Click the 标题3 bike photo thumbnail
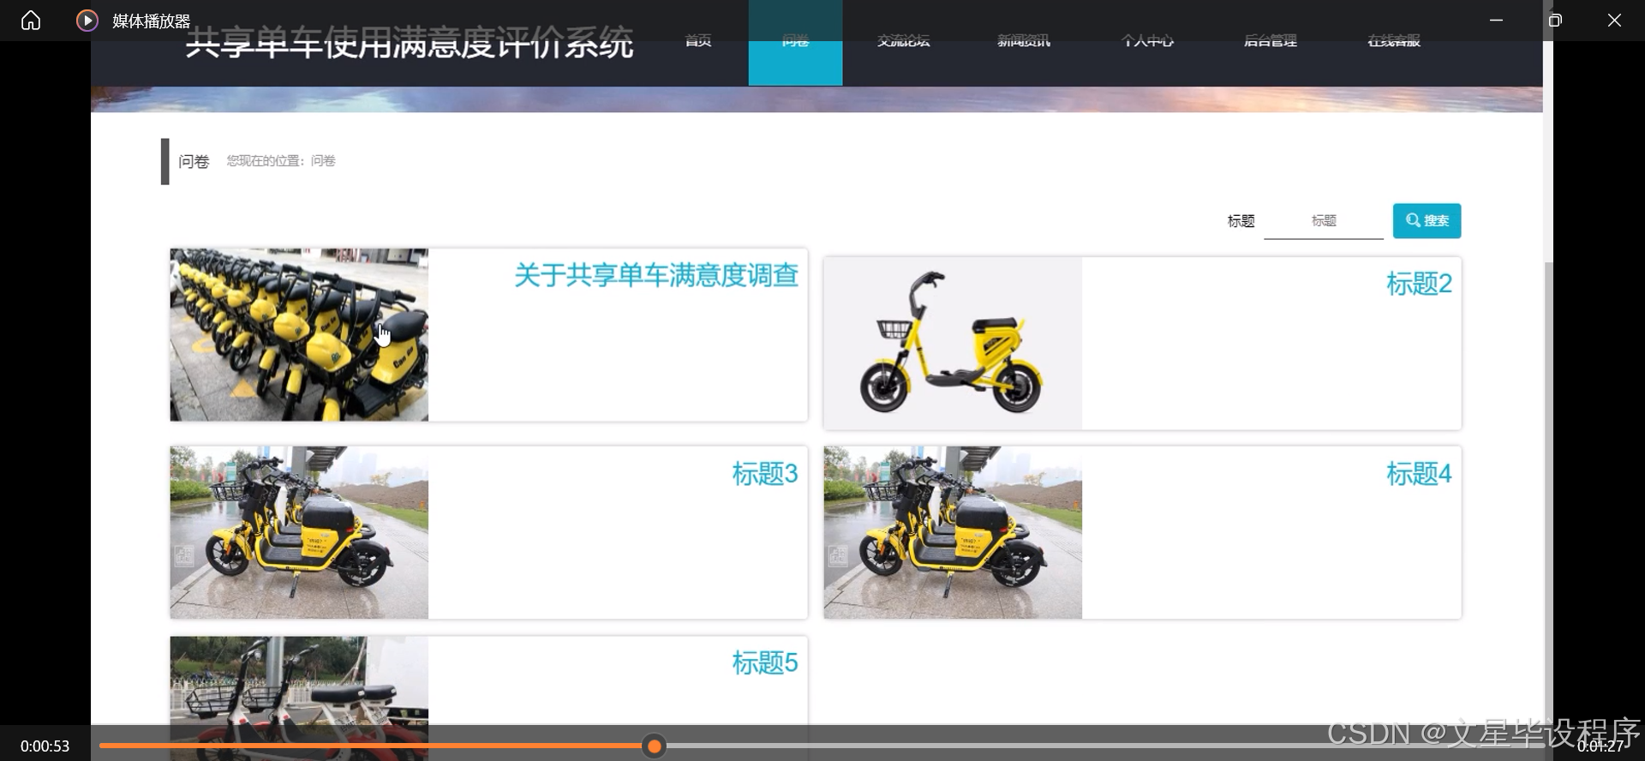Screen dimensions: 1645x761 coord(299,532)
